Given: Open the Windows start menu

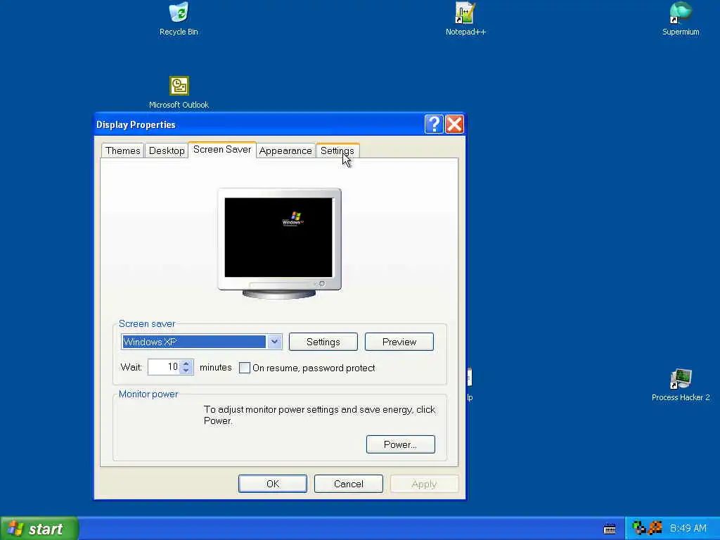Looking at the screenshot, I should (x=39, y=529).
